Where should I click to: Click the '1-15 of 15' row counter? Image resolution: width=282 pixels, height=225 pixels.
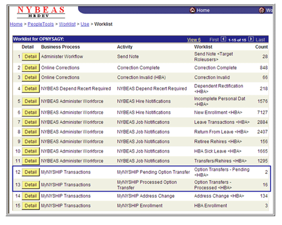pyautogui.click(x=237, y=40)
